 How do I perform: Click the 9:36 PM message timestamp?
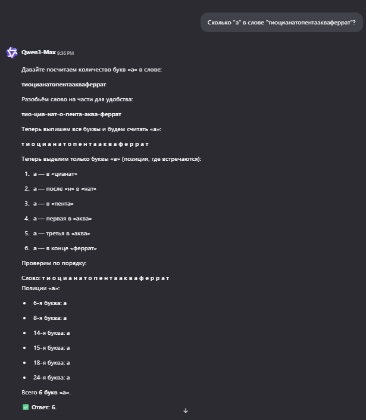[x=65, y=53]
